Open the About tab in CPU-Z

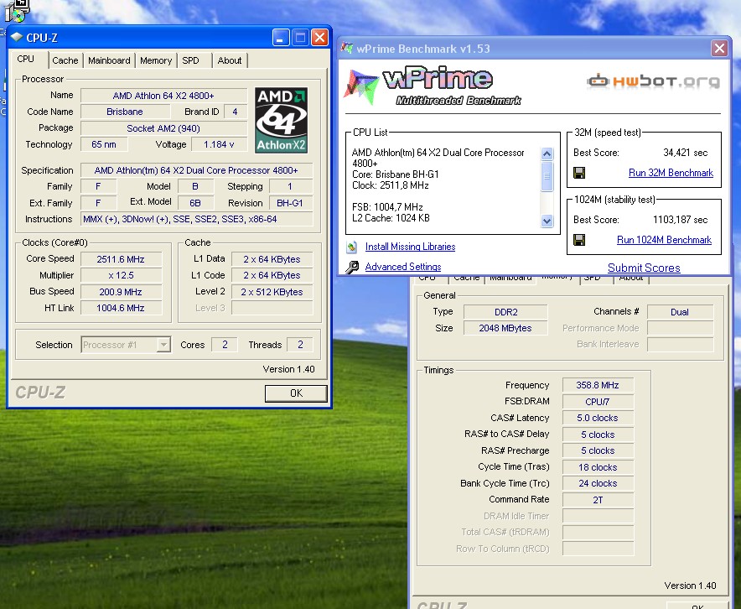click(x=230, y=60)
